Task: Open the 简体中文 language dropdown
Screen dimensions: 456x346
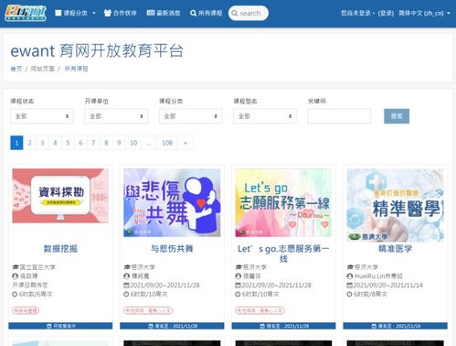Action: [424, 13]
